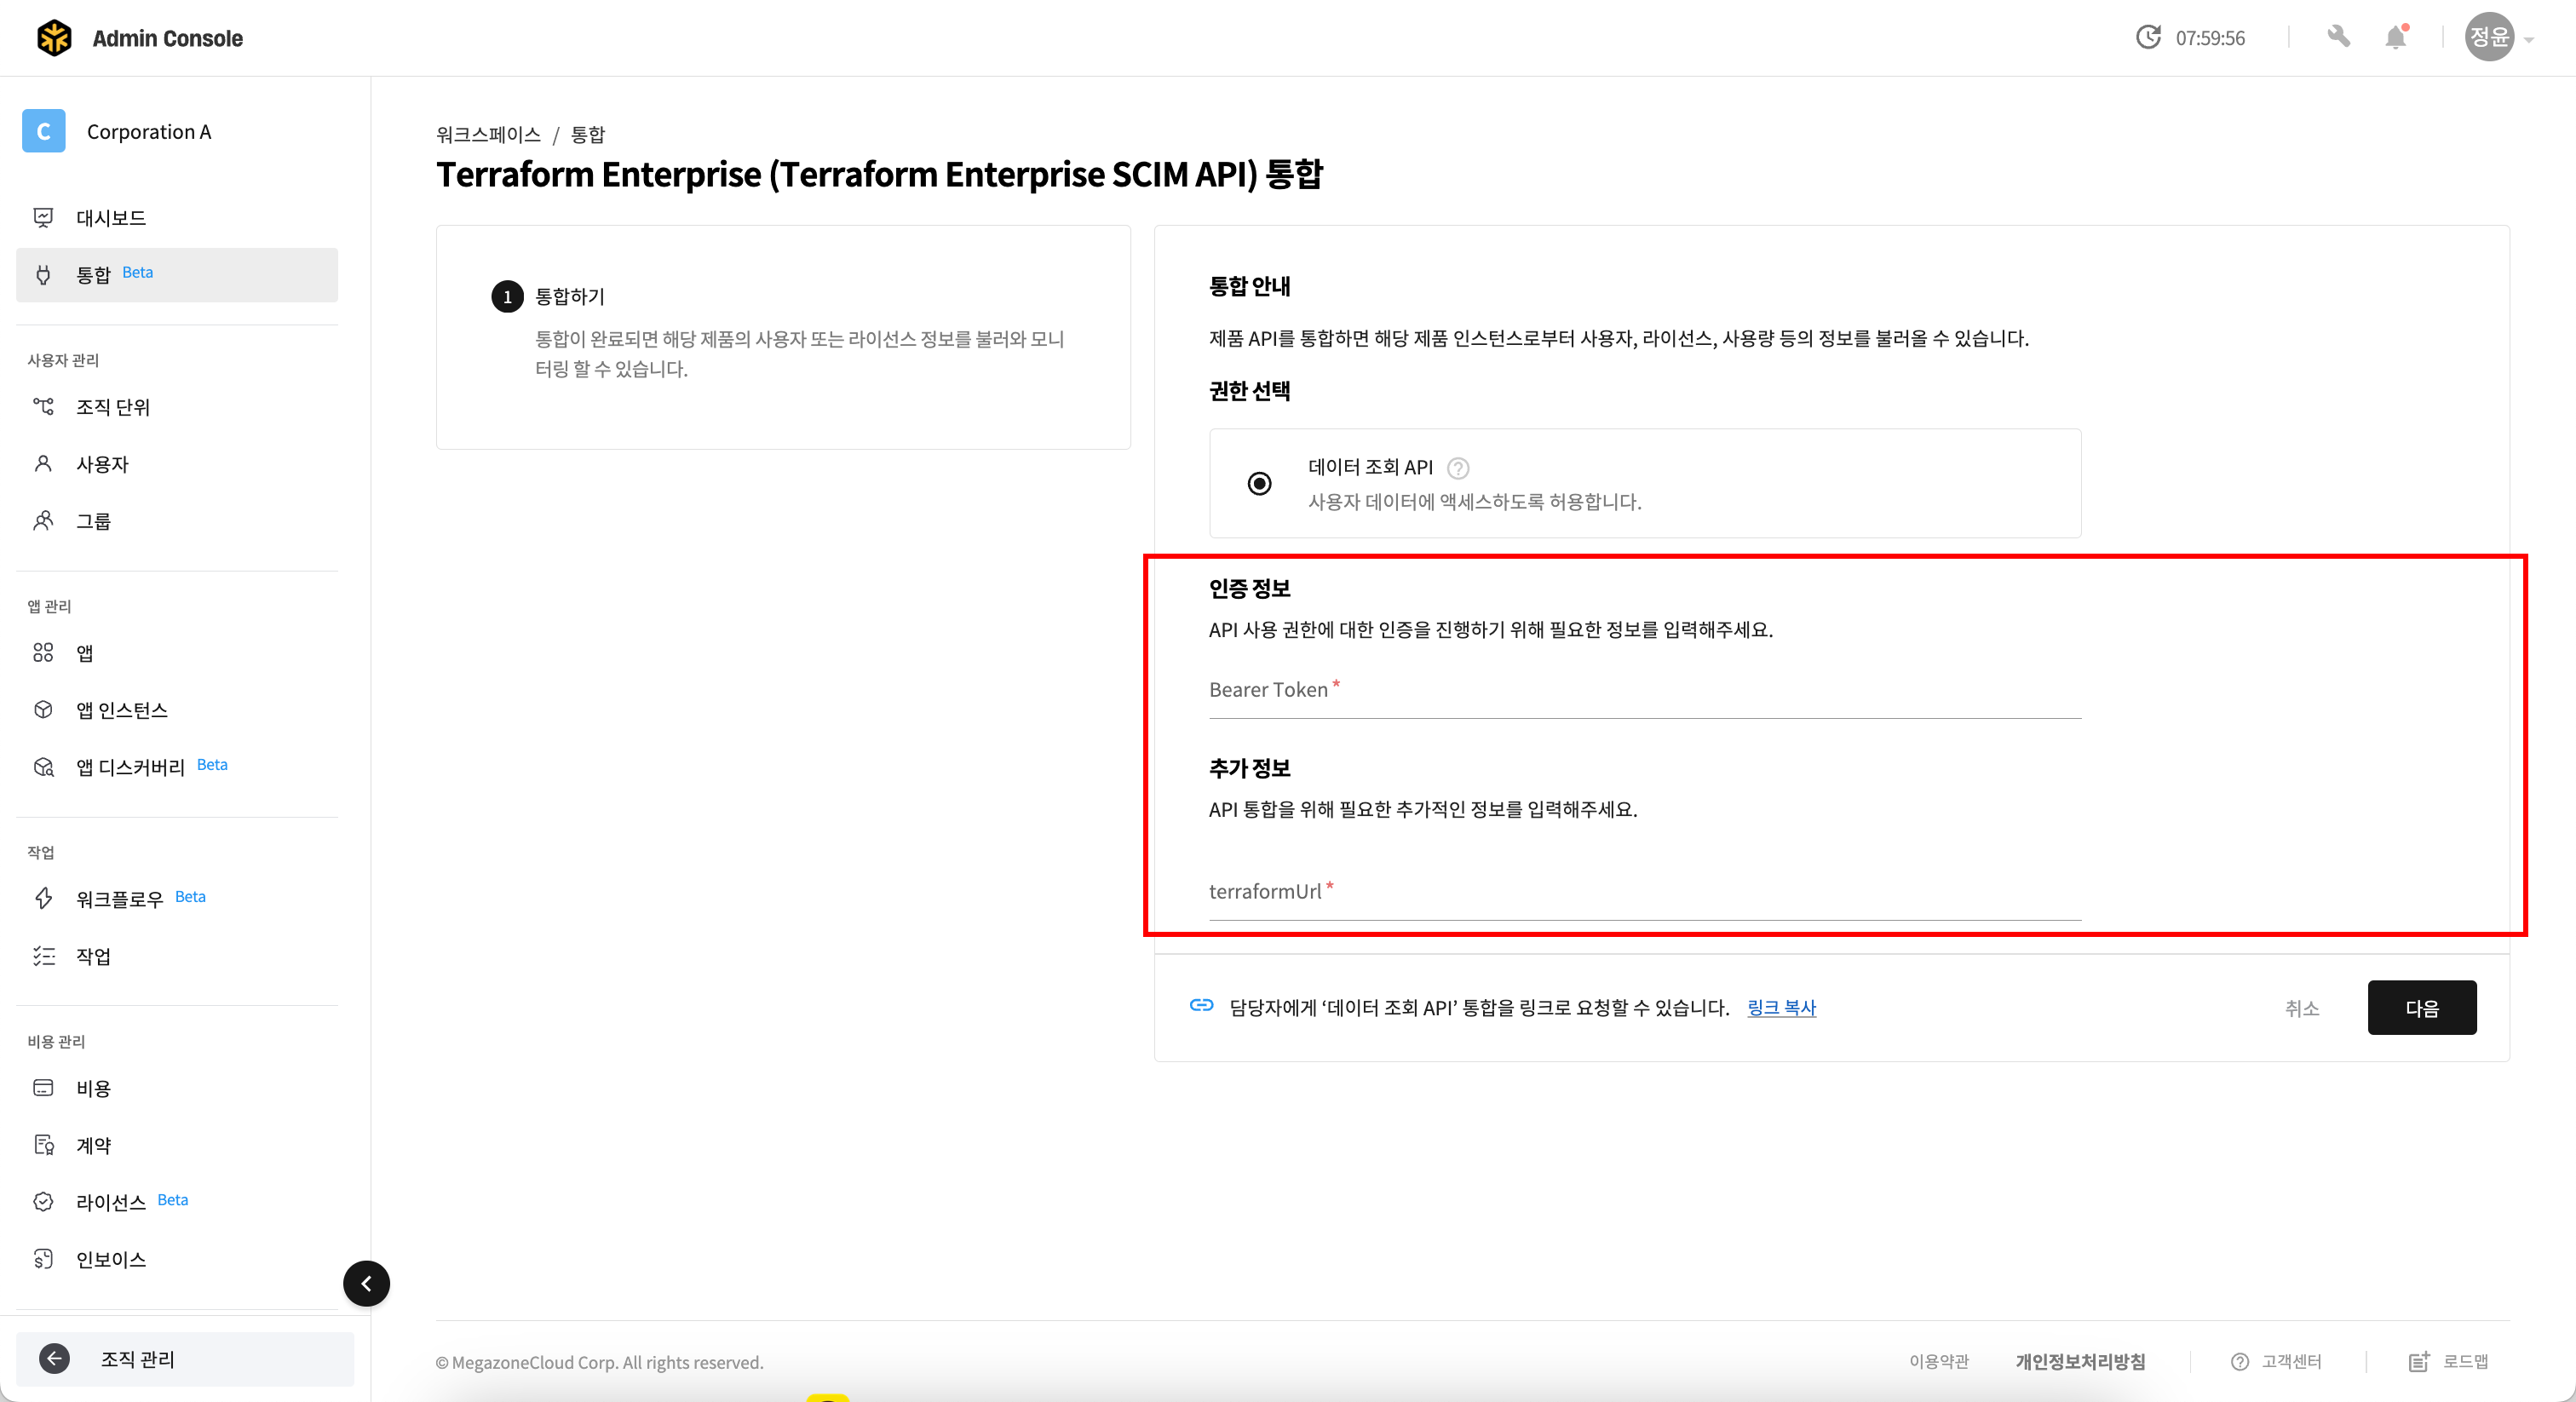The height and width of the screenshot is (1402, 2576).
Task: Click the 링크 복사 link
Action: [x=1781, y=1008]
